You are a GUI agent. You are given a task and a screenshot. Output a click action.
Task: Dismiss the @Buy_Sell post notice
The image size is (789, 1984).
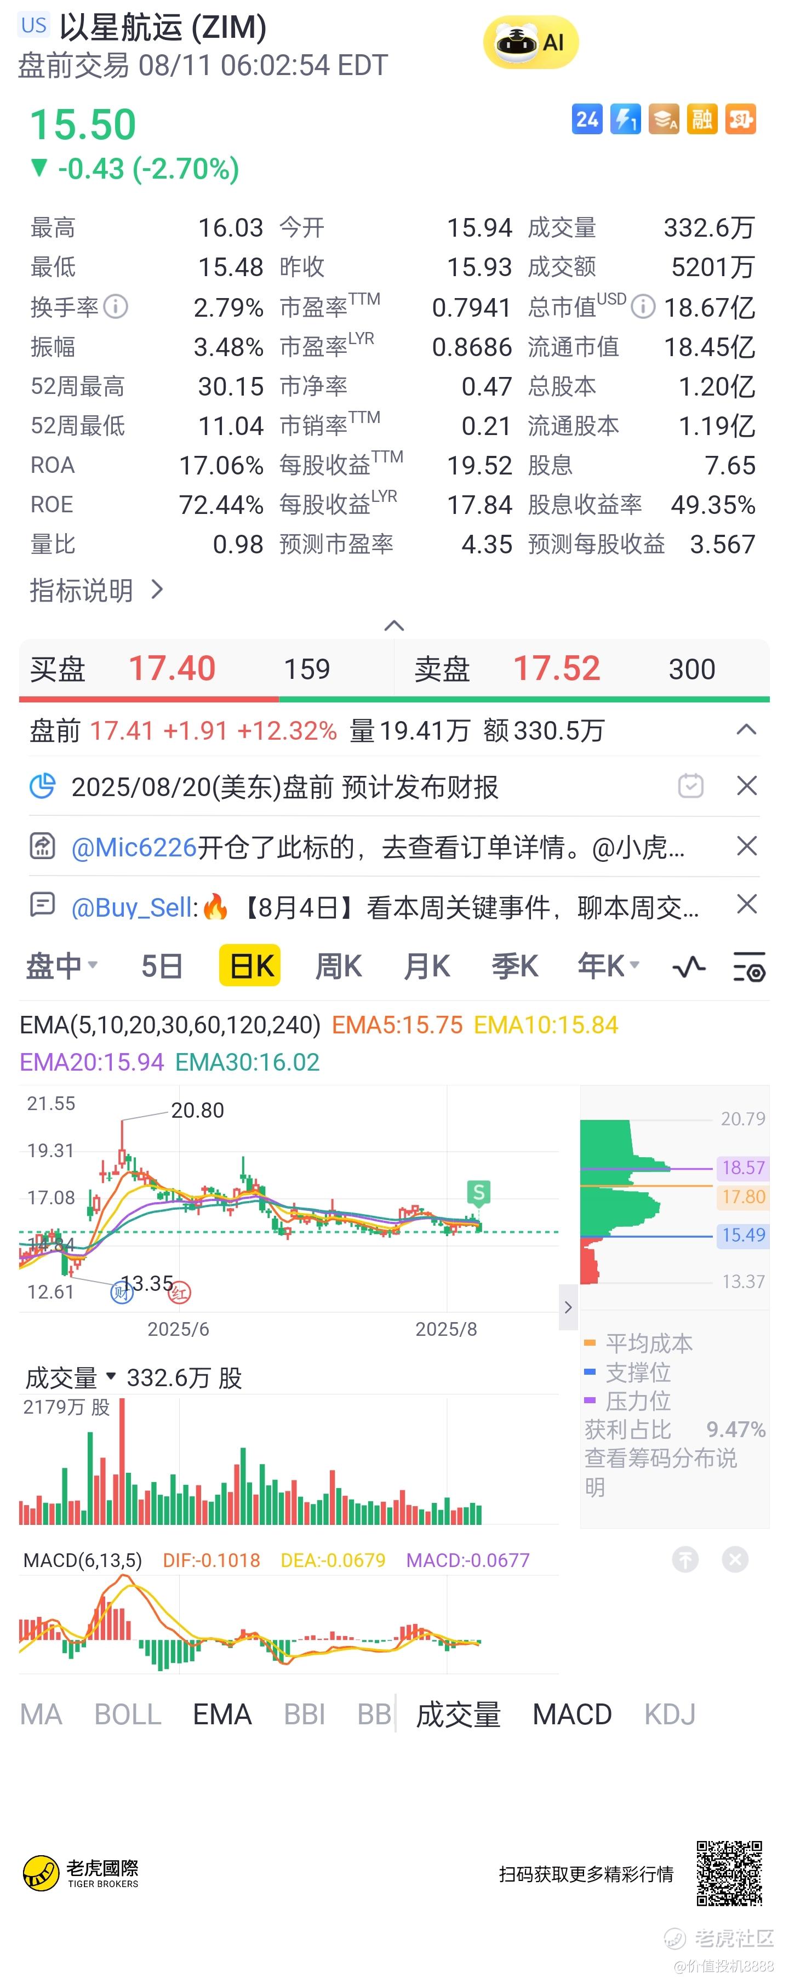(x=747, y=904)
